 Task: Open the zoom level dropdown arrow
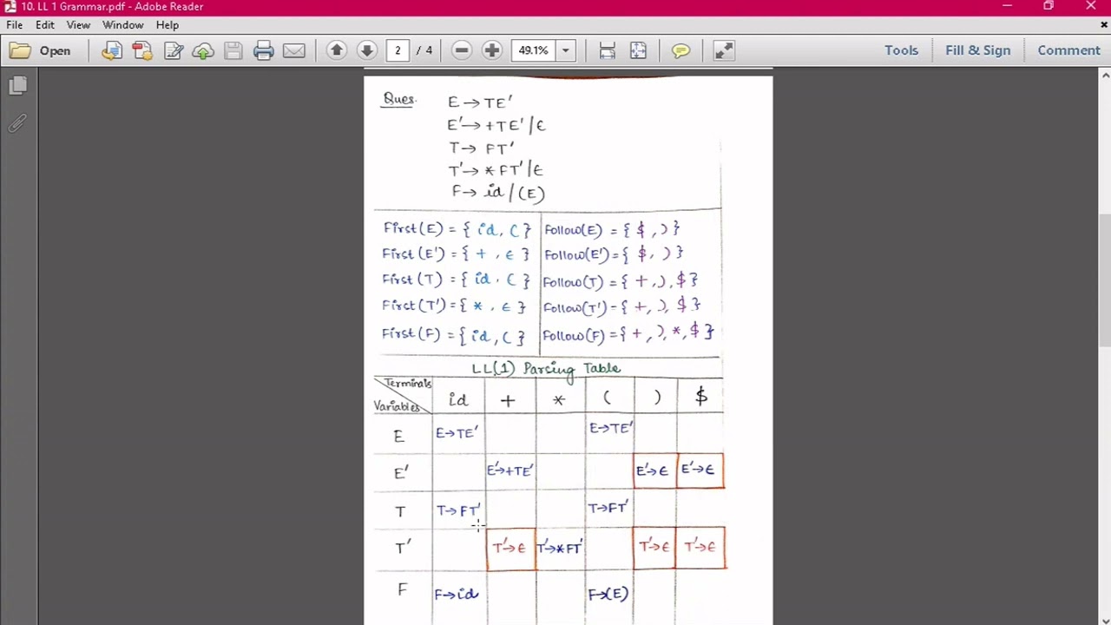tap(565, 50)
